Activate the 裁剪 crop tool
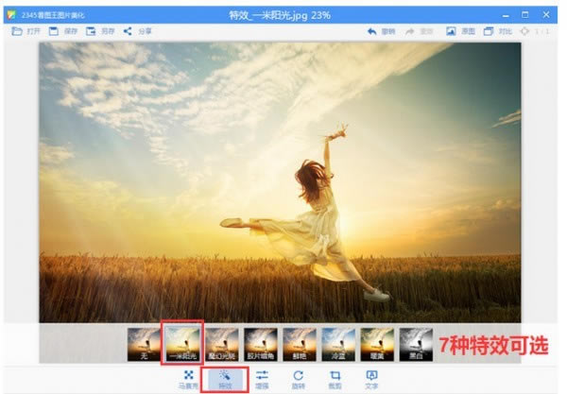Screen dimensions: 567x394 click(335, 380)
